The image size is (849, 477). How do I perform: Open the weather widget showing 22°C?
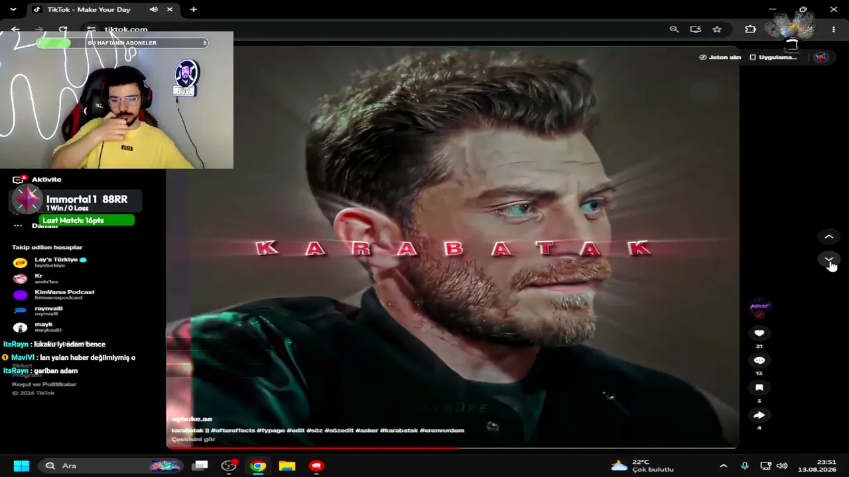(642, 466)
